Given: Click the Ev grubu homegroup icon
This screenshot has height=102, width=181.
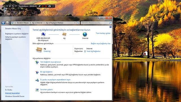Looking at the screenshot, I should point(37,80).
